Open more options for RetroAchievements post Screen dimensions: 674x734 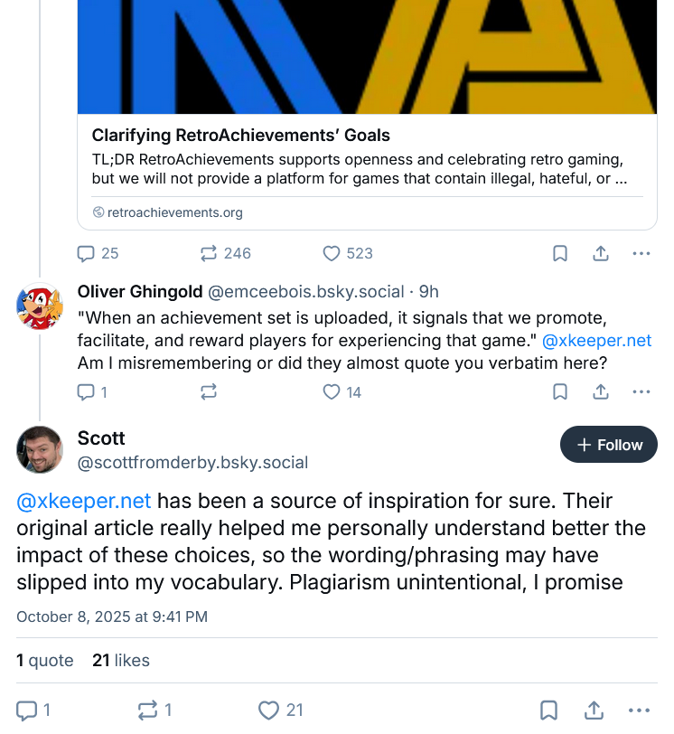click(x=641, y=253)
